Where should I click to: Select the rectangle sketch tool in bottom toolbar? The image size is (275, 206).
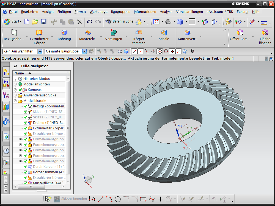tap(143, 199)
